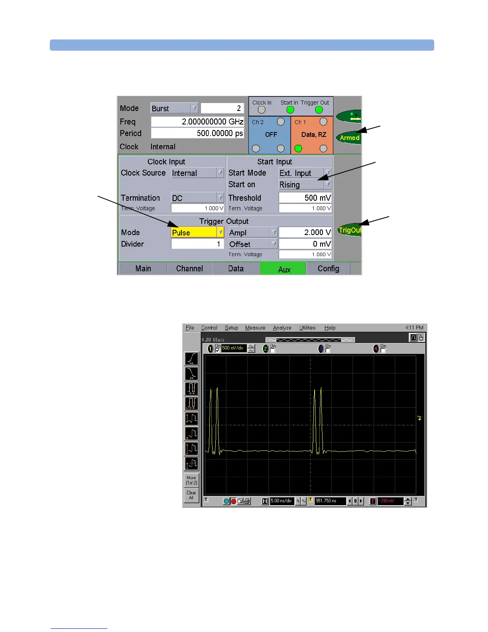The height and width of the screenshot is (632, 488).
Task: Select the frequency (1/period) measurement icon
Action: pyautogui.click(x=191, y=403)
